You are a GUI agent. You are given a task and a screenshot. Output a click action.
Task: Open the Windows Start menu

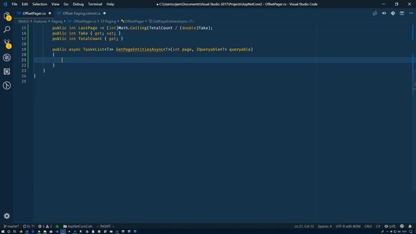[x=3, y=231]
